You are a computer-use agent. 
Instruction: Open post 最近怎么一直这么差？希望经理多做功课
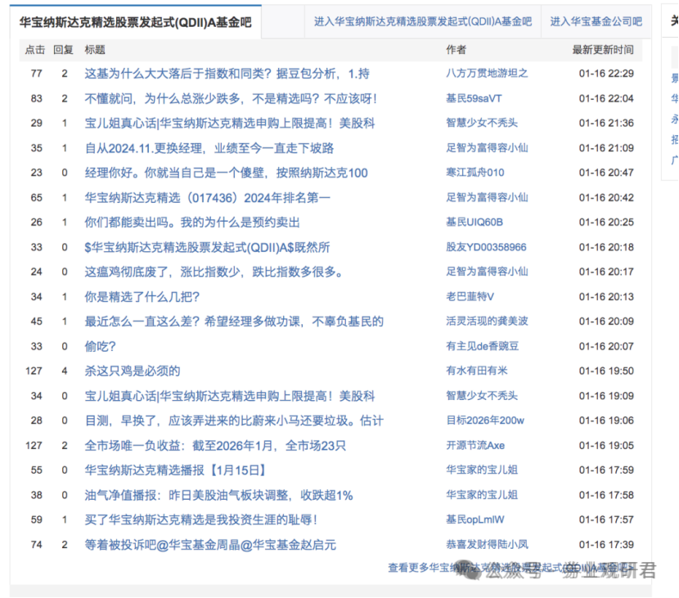coord(233,321)
